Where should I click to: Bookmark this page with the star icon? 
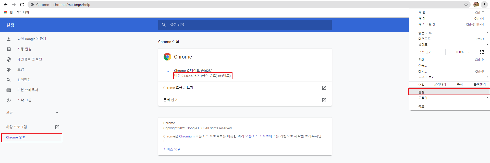pyautogui.click(x=466, y=5)
